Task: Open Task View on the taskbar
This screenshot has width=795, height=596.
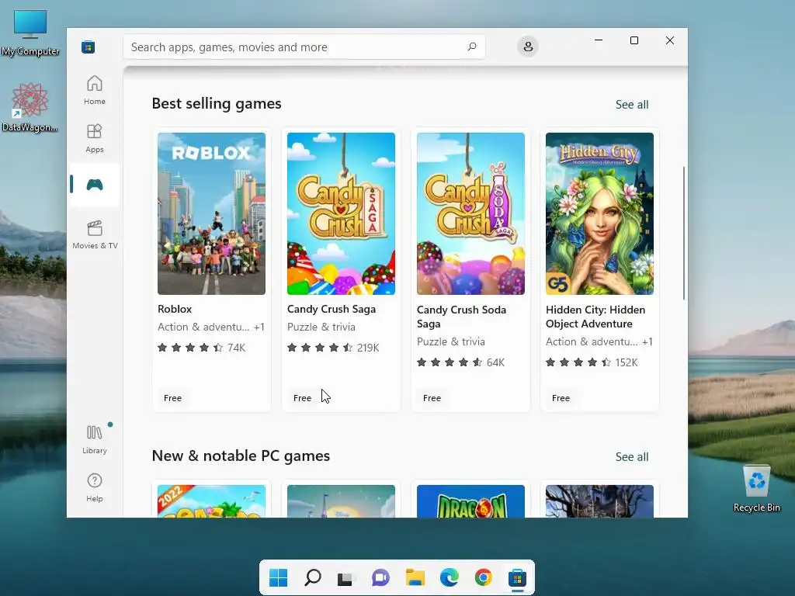Action: (345, 577)
